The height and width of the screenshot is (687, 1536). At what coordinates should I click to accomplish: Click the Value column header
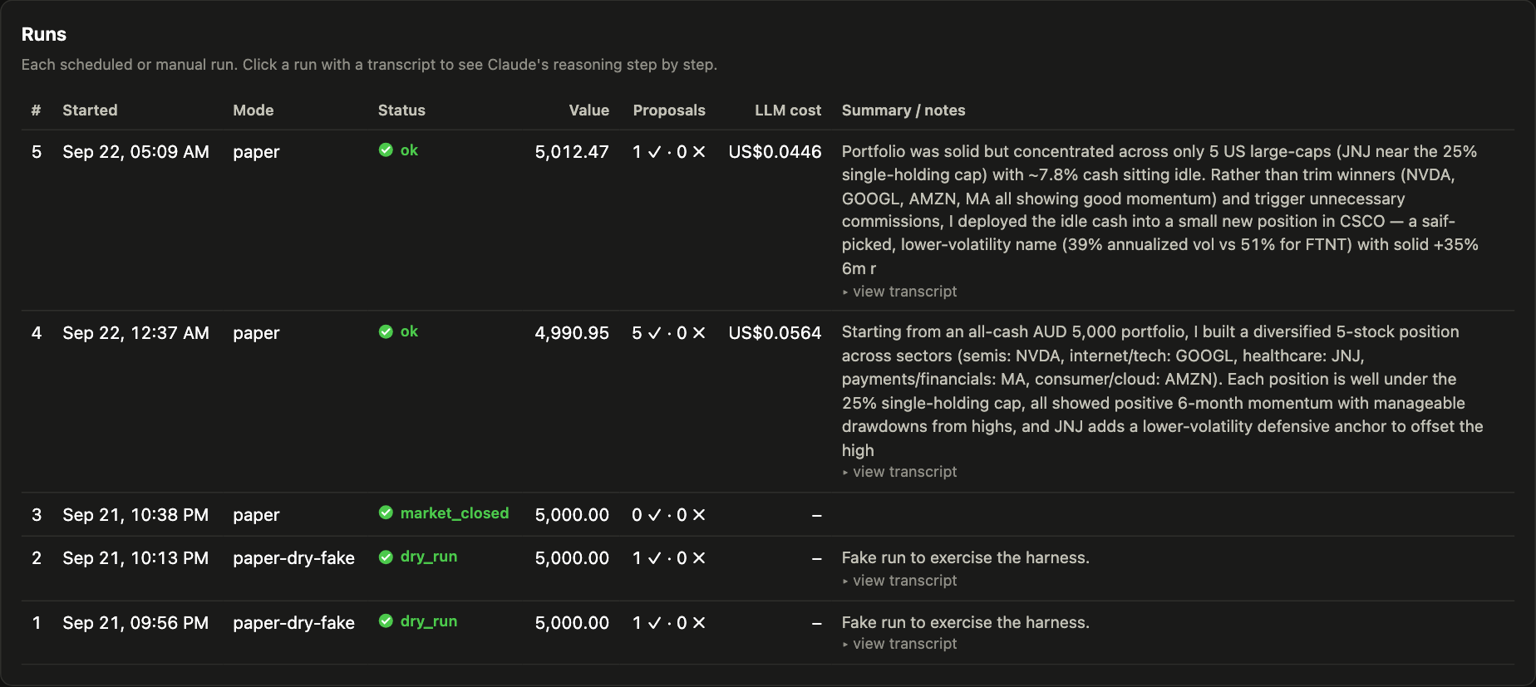pos(589,110)
